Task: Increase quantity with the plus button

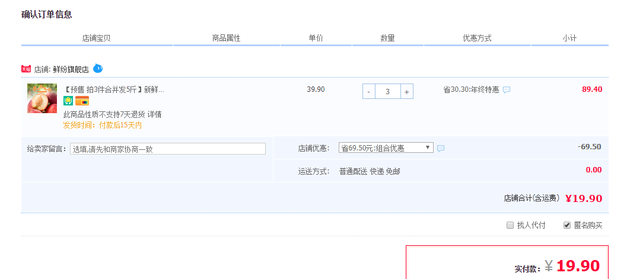Action: click(x=407, y=91)
